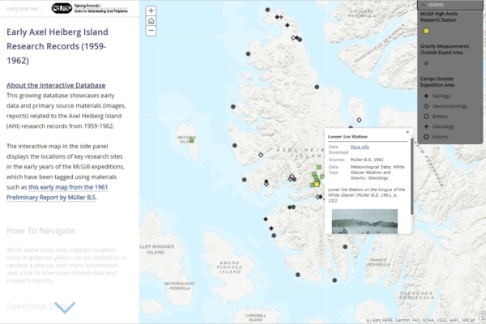This screenshot has width=486, height=324.
Task: Click the scroll-down chevron in side panel
Action: coord(65,308)
